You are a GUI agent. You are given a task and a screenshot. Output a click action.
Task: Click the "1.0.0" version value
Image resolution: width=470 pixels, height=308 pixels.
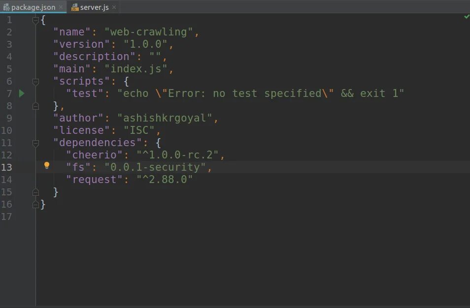point(146,44)
